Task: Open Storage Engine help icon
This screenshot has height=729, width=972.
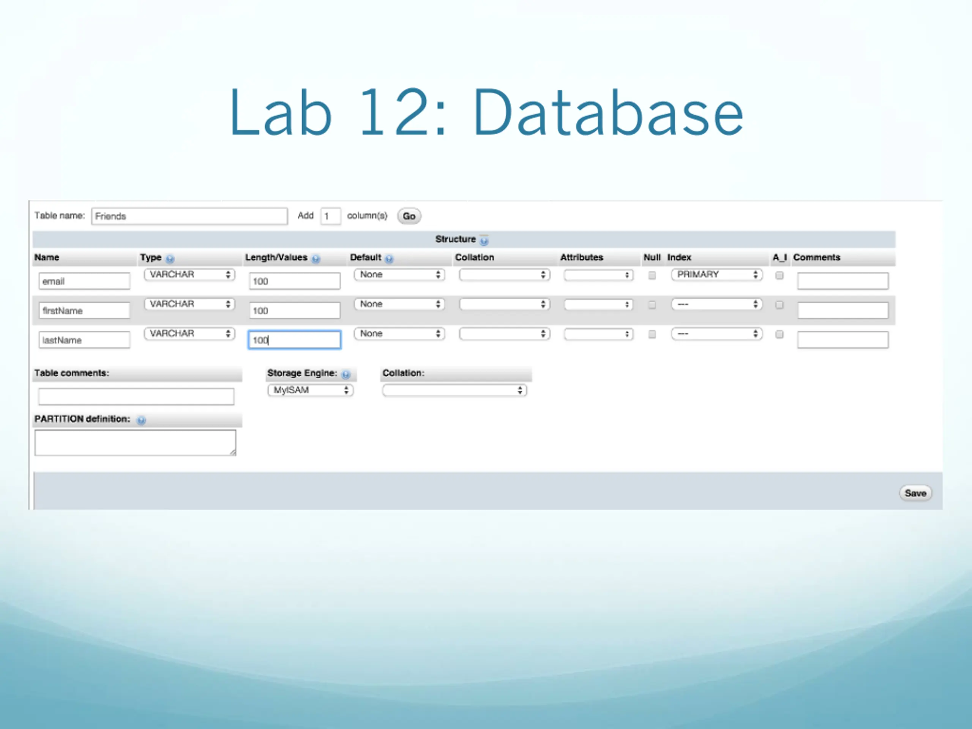Action: click(x=346, y=374)
